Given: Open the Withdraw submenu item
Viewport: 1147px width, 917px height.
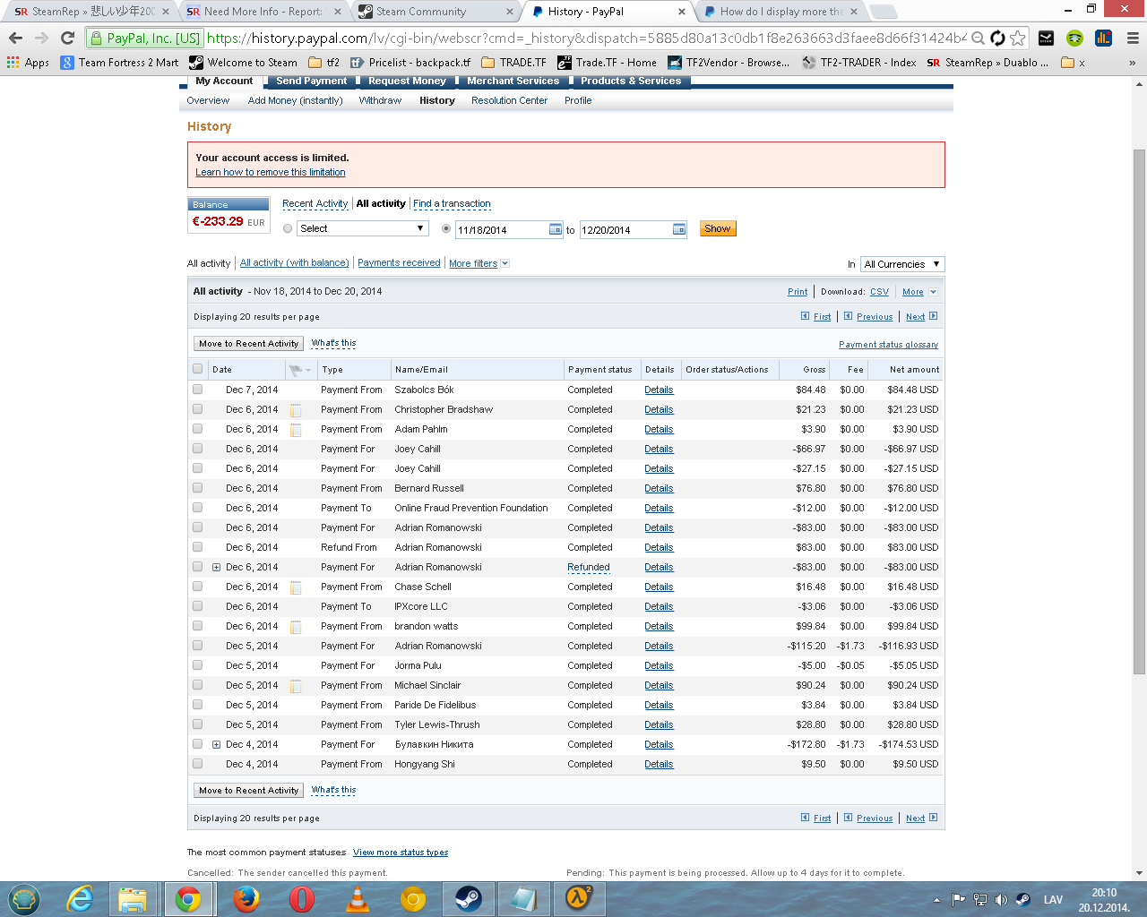Looking at the screenshot, I should click(380, 100).
